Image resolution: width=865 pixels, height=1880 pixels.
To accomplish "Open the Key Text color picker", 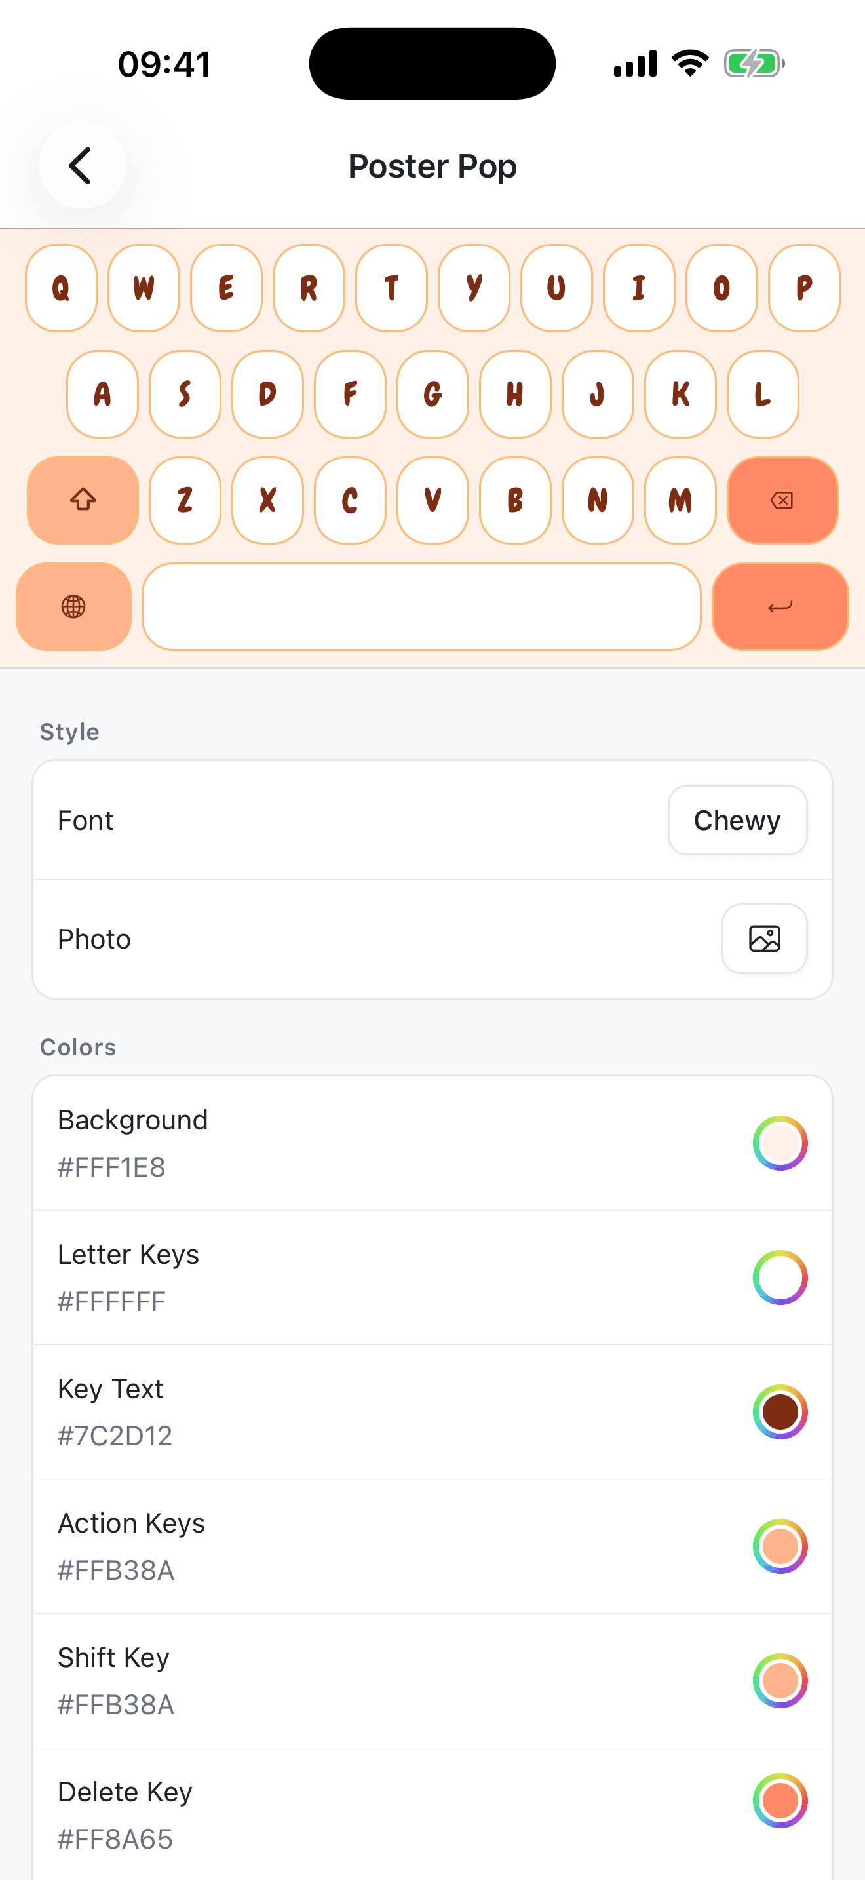I will coord(780,1410).
